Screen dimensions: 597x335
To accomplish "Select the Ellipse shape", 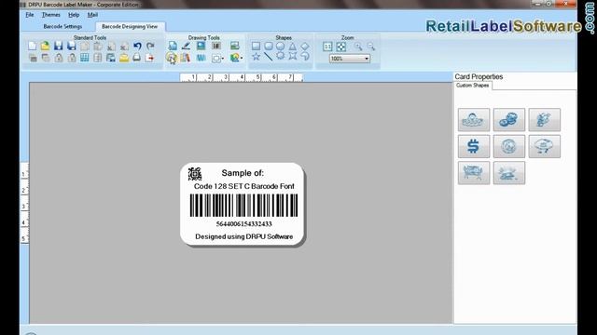I will click(280, 46).
